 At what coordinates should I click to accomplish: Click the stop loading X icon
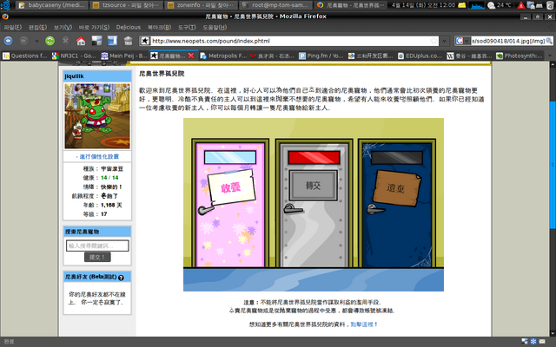point(66,41)
